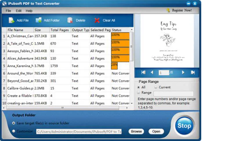Screen dimensions: 232x141
Task: Click the Total Pages column header
Action: [x=60, y=30]
